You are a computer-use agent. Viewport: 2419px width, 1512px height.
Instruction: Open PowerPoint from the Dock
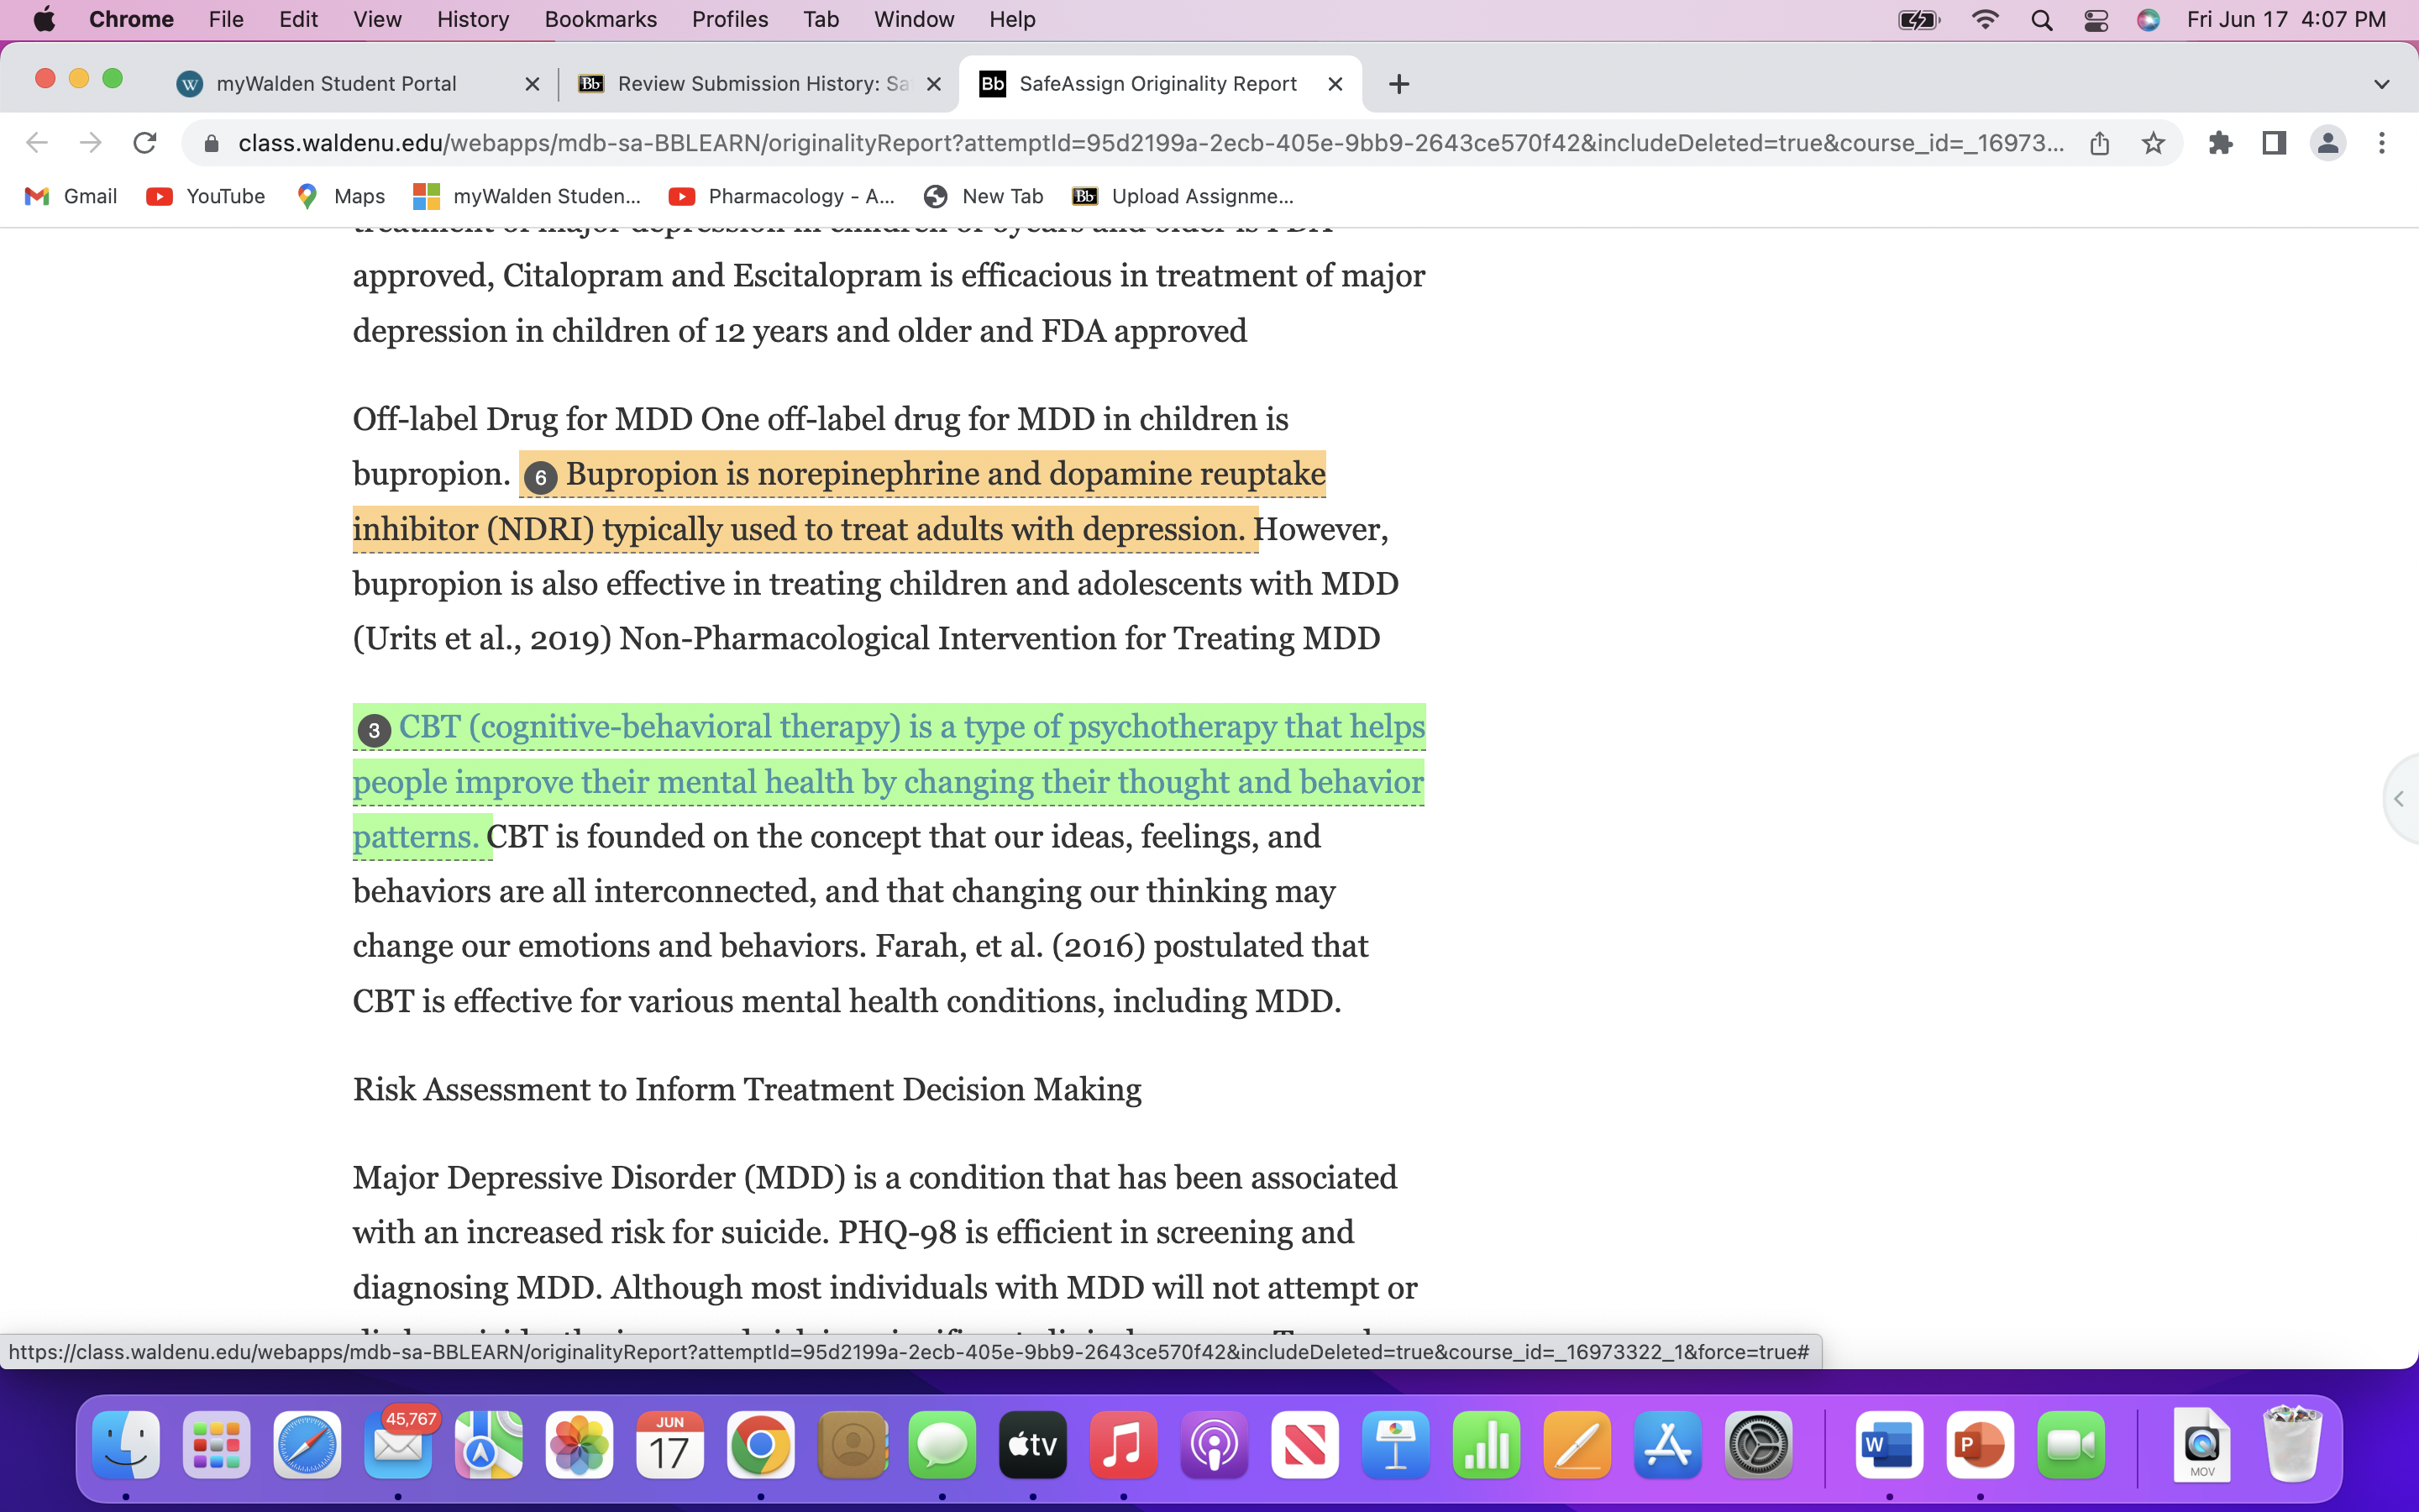1981,1445
